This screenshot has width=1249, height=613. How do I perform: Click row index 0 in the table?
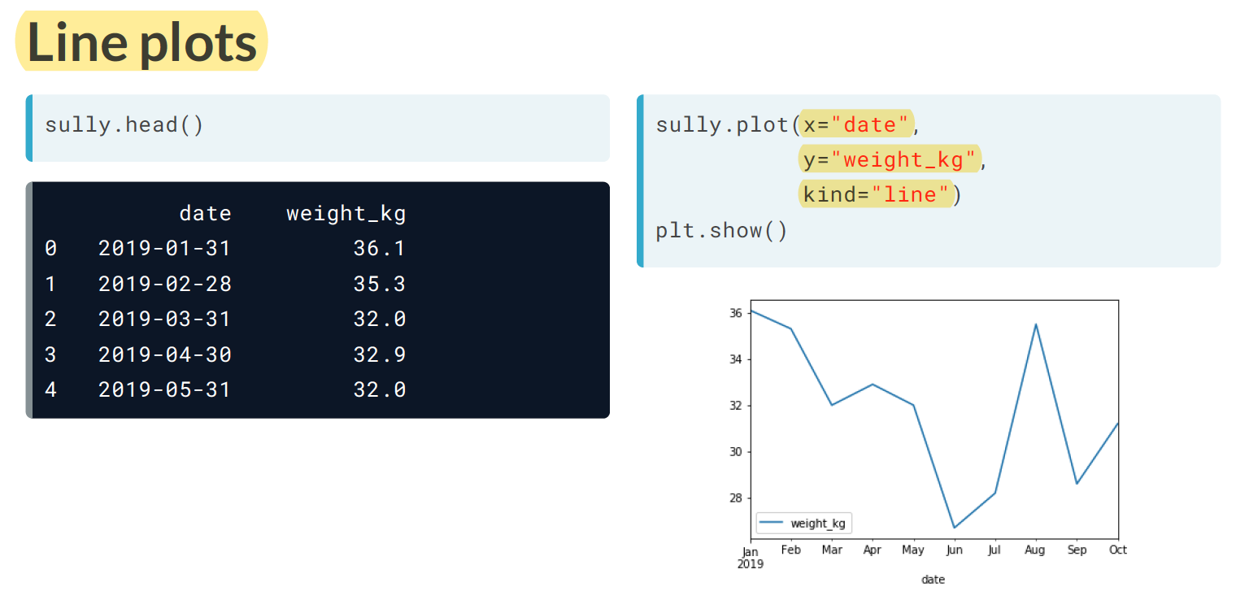[50, 248]
